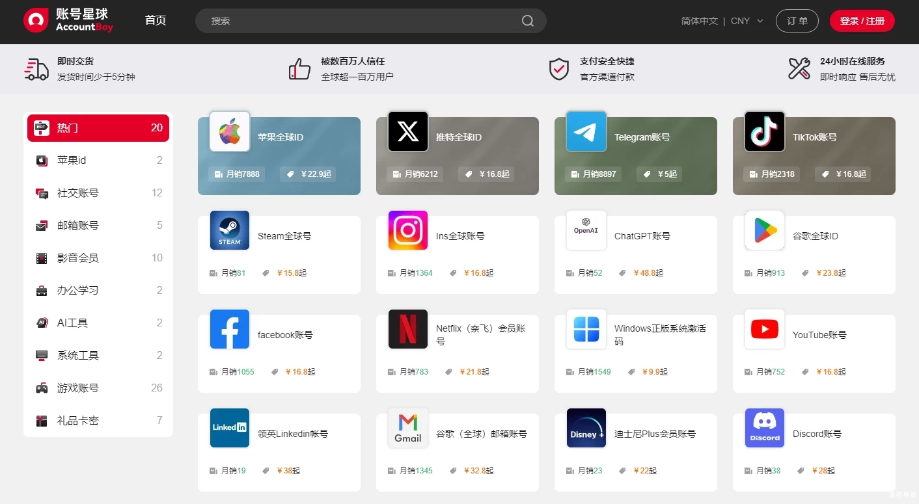Expand the language and currency dropdown
This screenshot has width=919, height=504.
722,21
